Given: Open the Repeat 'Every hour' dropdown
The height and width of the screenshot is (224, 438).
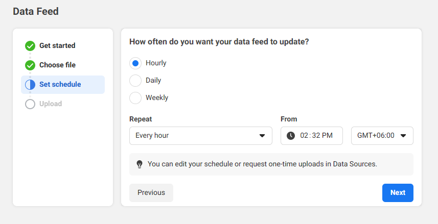Looking at the screenshot, I should pyautogui.click(x=200, y=136).
